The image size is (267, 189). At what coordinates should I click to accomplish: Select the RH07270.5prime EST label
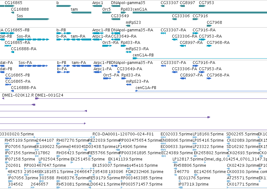pos(72,140)
